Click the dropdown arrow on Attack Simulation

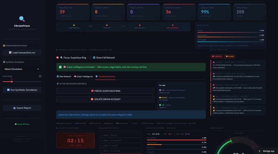(38, 69)
